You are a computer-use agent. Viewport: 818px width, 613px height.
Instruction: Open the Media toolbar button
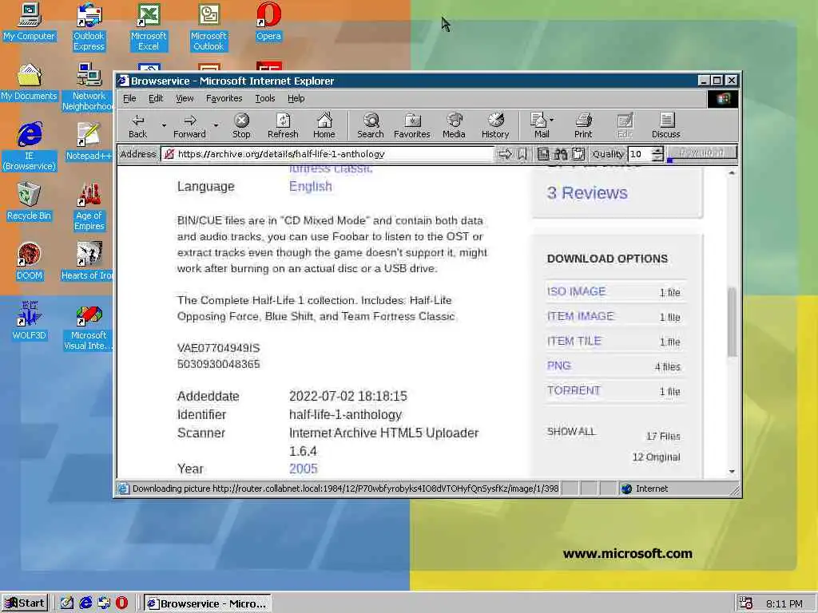coord(454,125)
